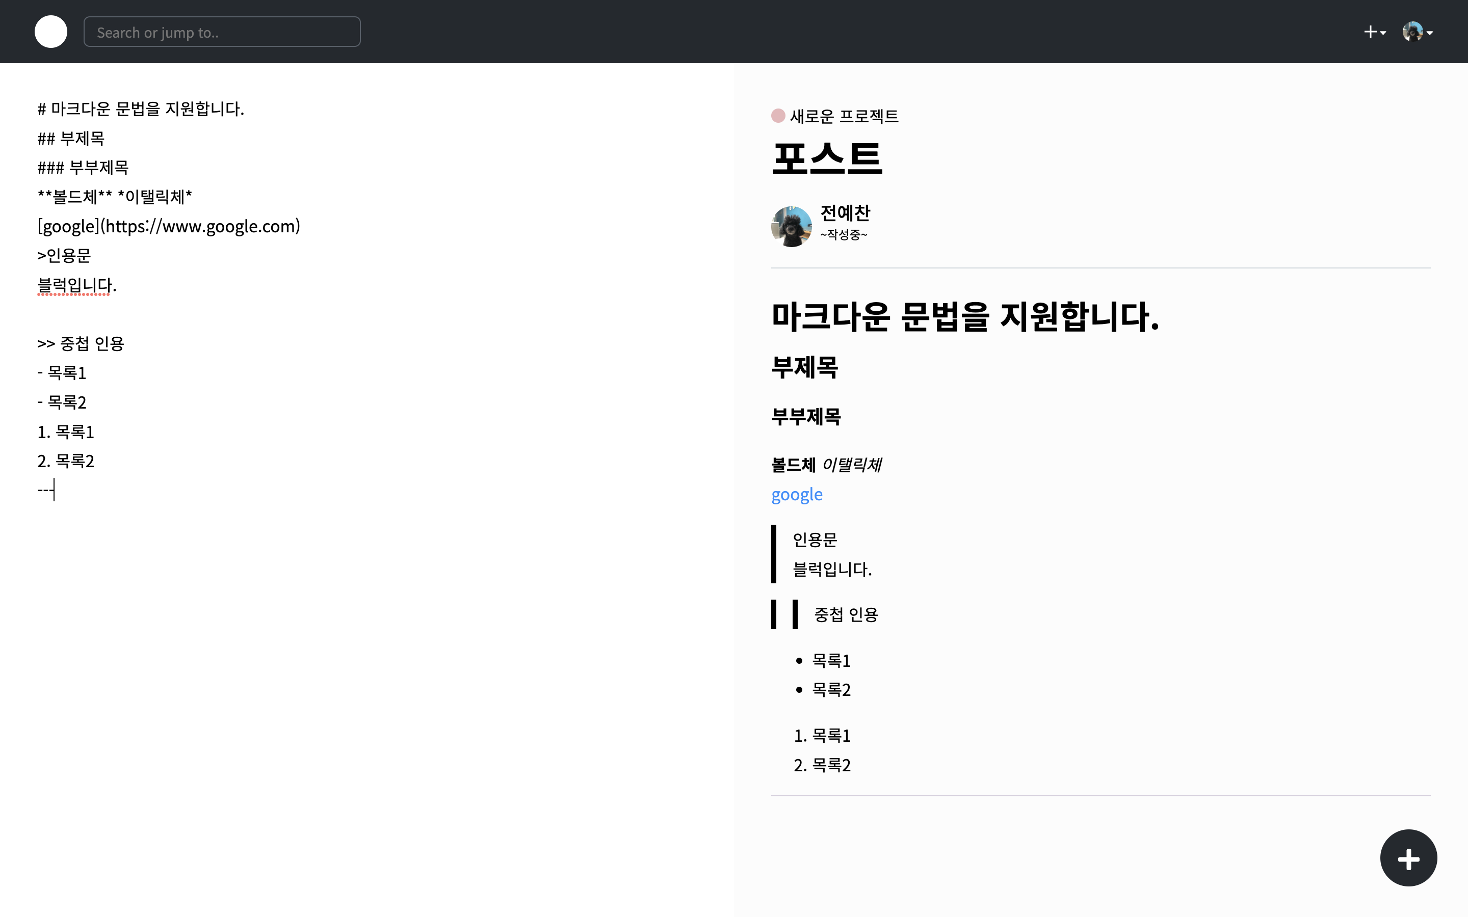Screen dimensions: 1468x917
Task: Click the pink project color dot
Action: pos(778,115)
